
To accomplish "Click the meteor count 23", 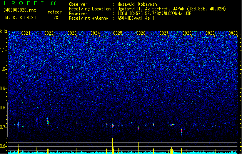I will click(56, 18).
